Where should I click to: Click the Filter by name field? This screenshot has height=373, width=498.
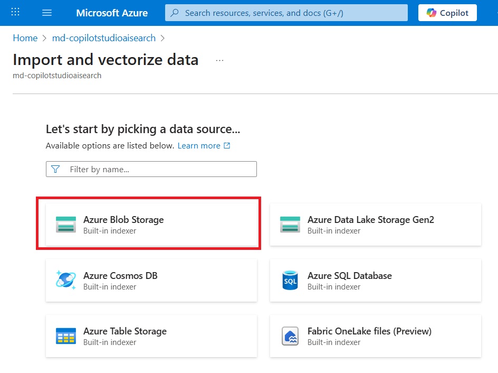pos(151,169)
